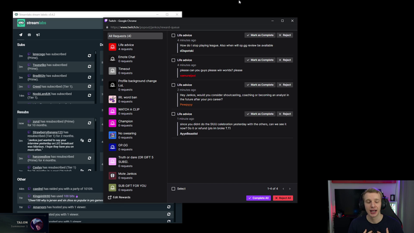This screenshot has height=233, width=414.
Task: Check the shoutcasting question request checkbox
Action: pos(173,85)
